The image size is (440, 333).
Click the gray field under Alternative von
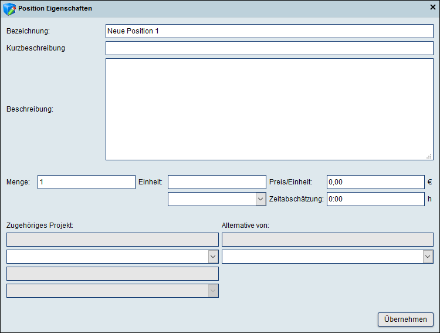(x=327, y=240)
